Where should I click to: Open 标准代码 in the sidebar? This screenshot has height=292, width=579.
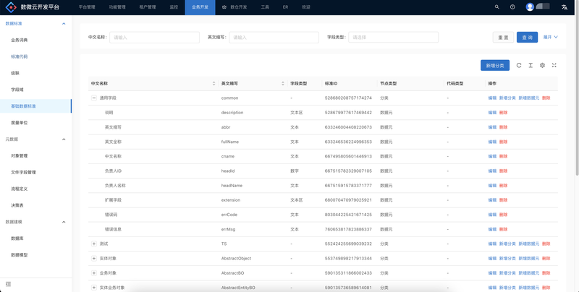click(x=20, y=56)
